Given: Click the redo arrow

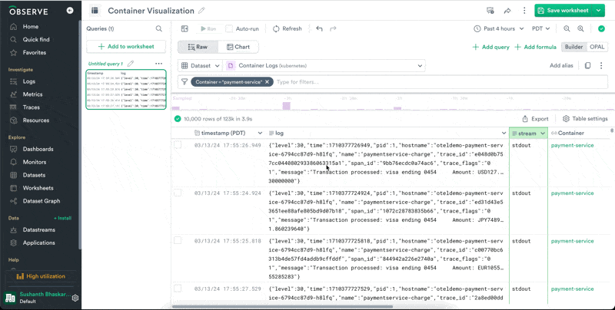Looking at the screenshot, I should [333, 28].
